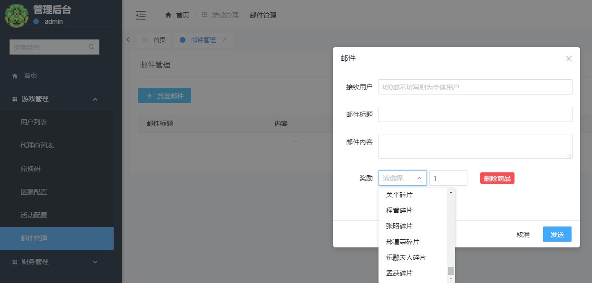The width and height of the screenshot is (592, 283).
Task: Click the sidebar collapse hamburger icon
Action: coord(141,15)
